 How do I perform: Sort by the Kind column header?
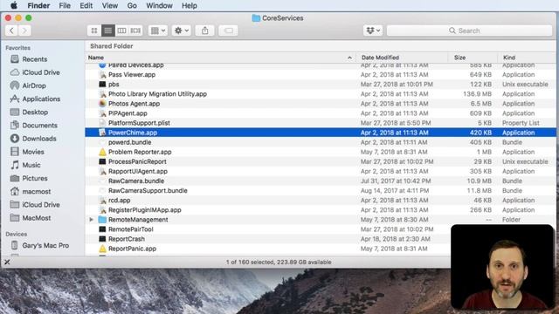click(527, 58)
